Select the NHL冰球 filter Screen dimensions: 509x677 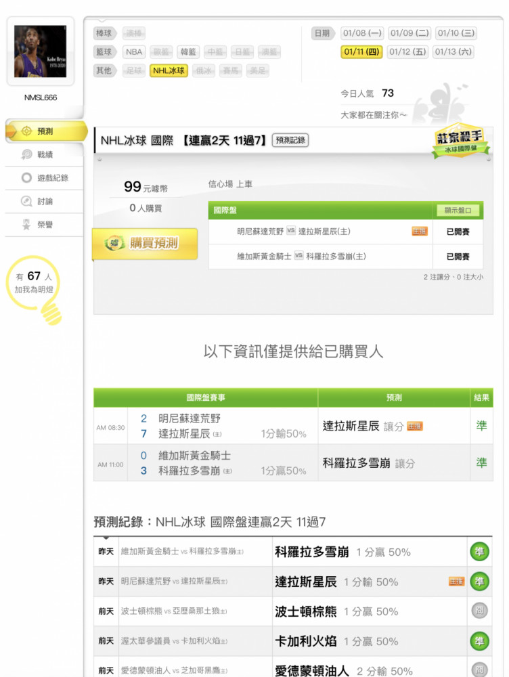[169, 70]
